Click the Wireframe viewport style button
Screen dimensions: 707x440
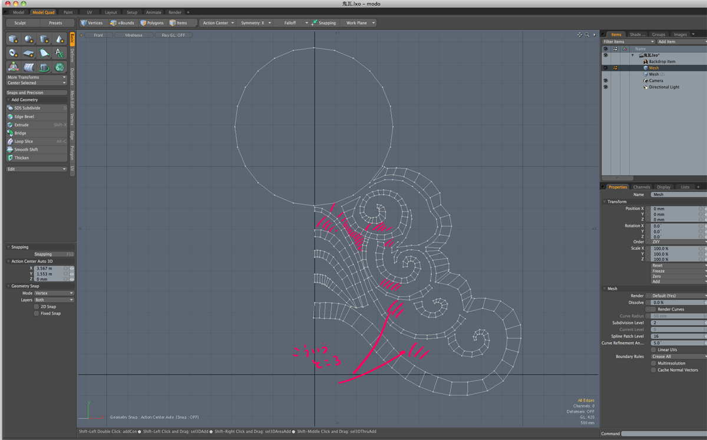point(134,35)
